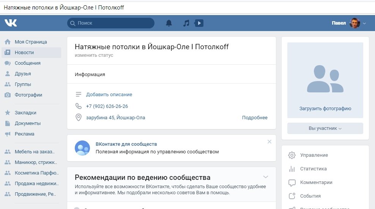Click address зарубина 45, Йошкар-Ола
This screenshot has height=209, width=375.
click(x=115, y=118)
